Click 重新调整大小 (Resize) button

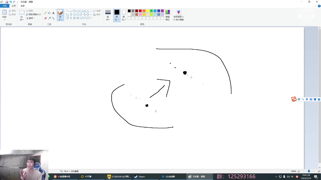[33, 14]
